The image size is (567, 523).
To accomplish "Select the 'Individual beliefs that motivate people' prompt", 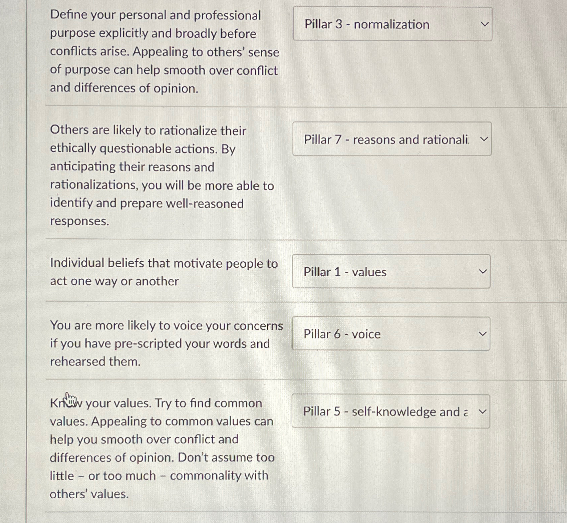I will point(164,272).
